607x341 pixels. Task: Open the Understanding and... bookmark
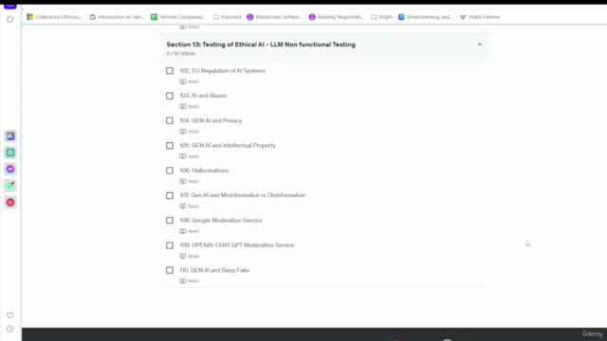(426, 17)
